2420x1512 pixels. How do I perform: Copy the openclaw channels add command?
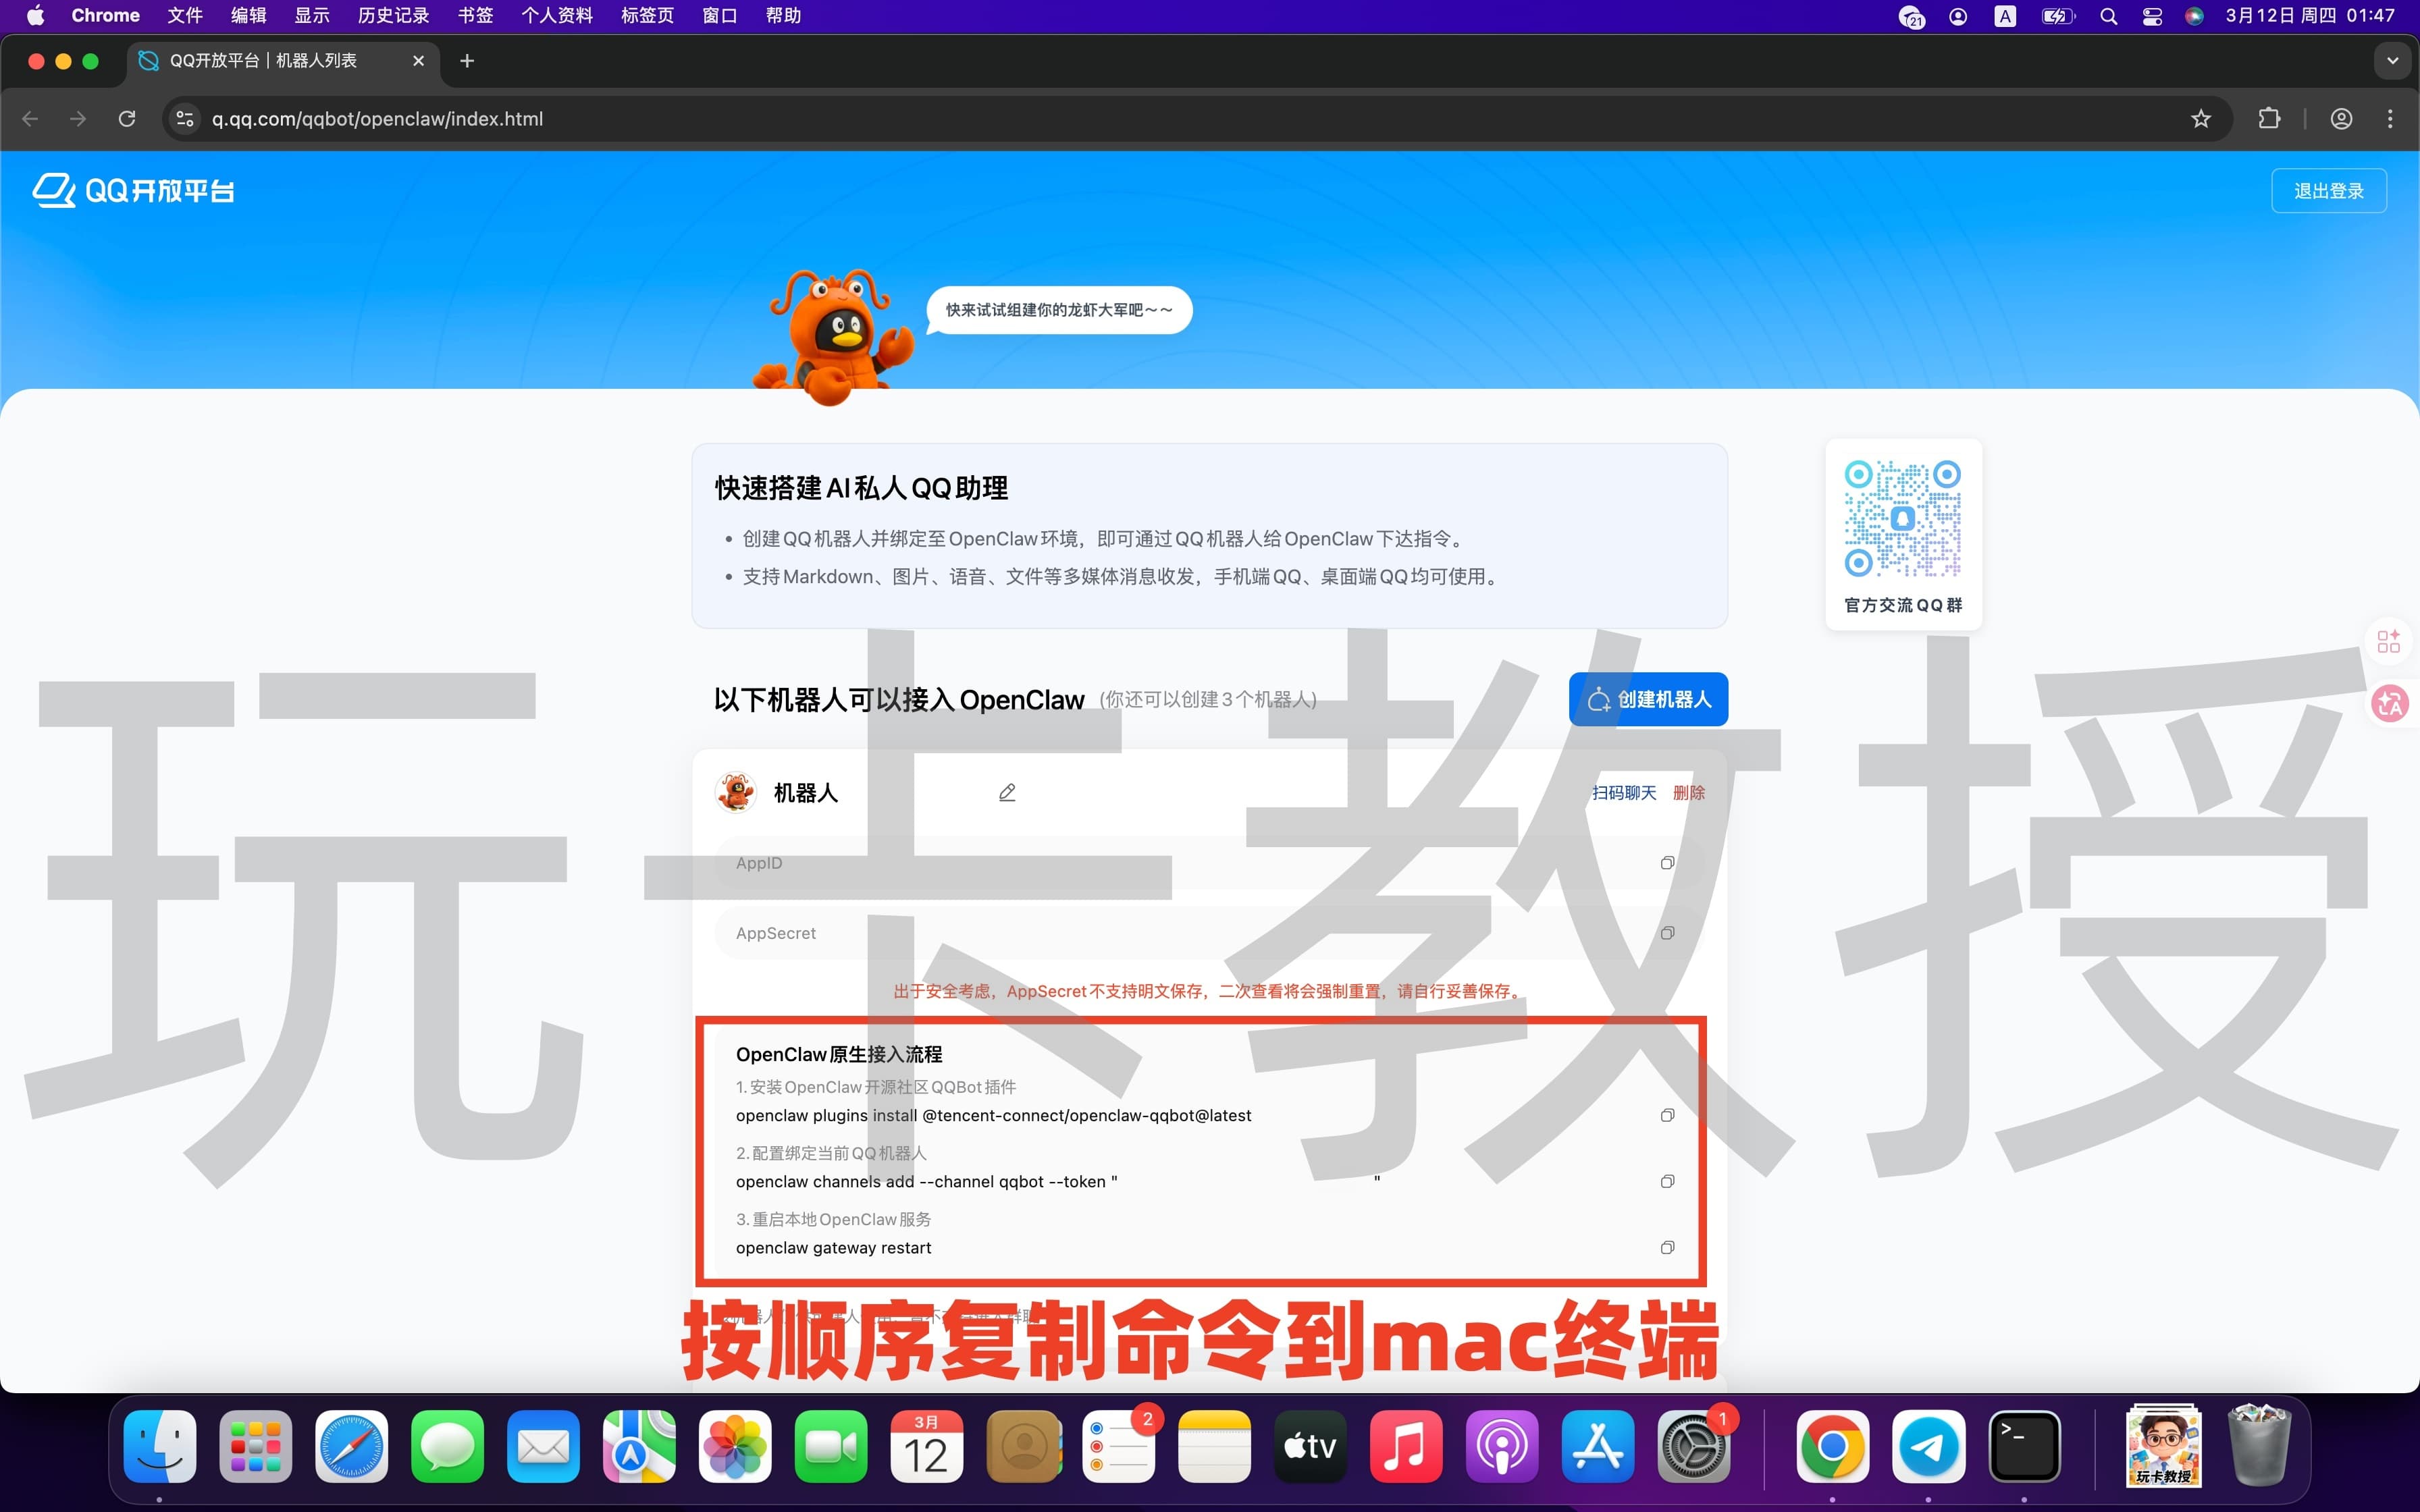click(x=1667, y=1181)
